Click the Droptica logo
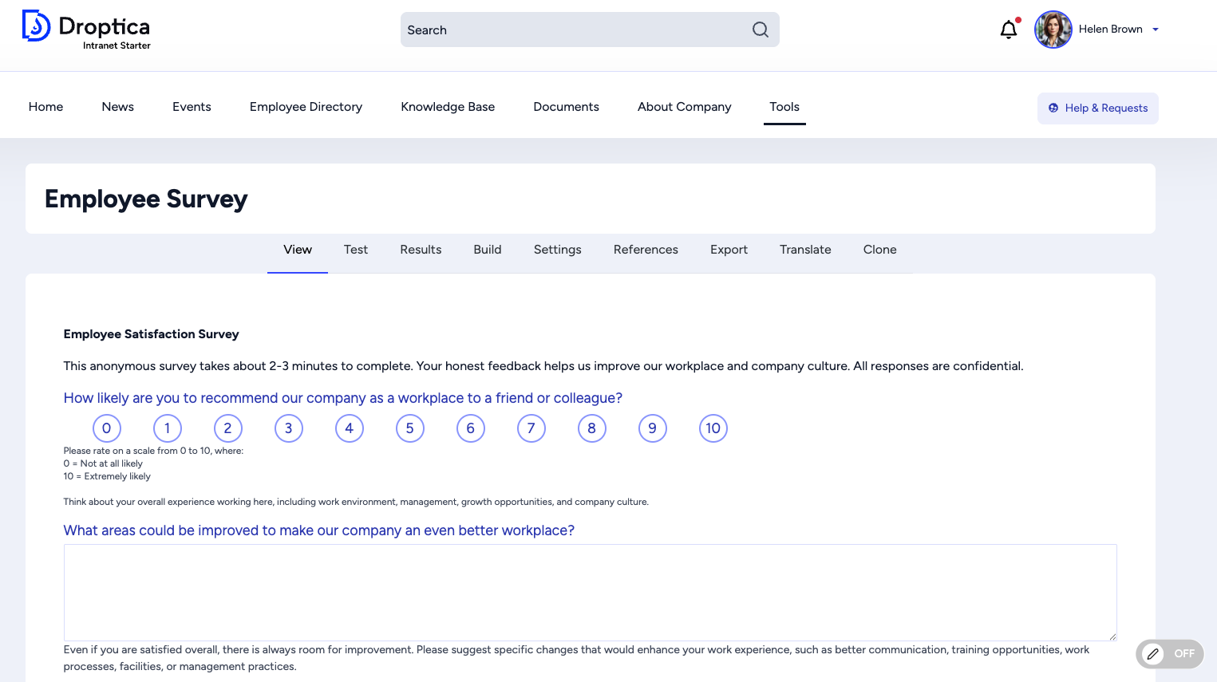This screenshot has height=682, width=1217. (x=86, y=30)
